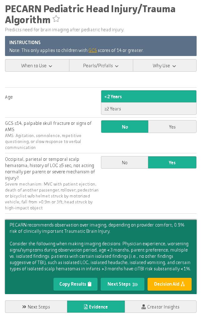Click the Decision Aid hierarchy icon
Screen dimensions: 201x316
tap(183, 284)
